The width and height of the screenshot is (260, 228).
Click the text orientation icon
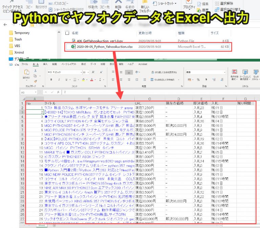[137, 72]
